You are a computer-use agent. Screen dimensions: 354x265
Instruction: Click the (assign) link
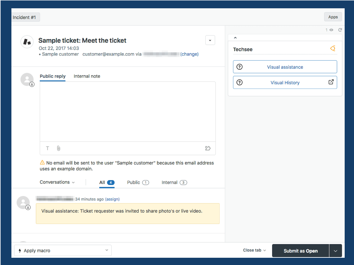112,199
